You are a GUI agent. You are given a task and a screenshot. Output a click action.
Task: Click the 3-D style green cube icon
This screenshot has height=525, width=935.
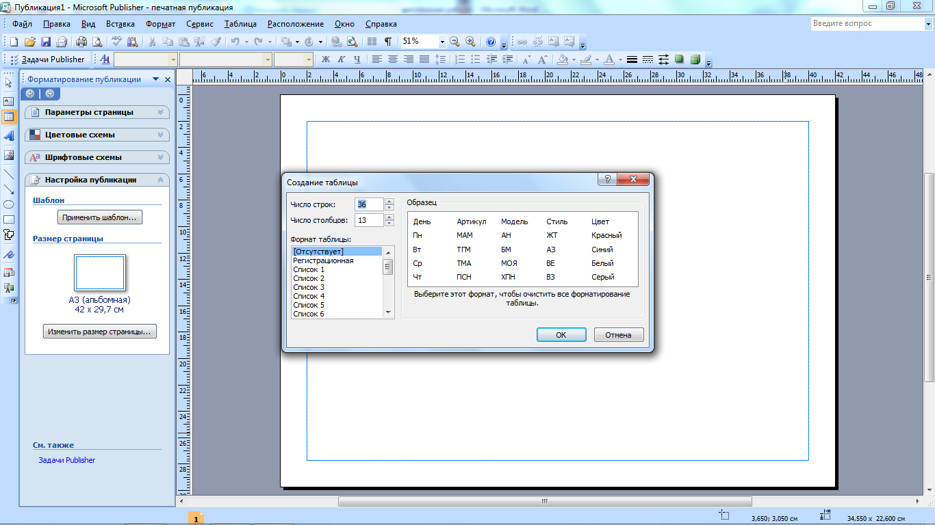695,59
